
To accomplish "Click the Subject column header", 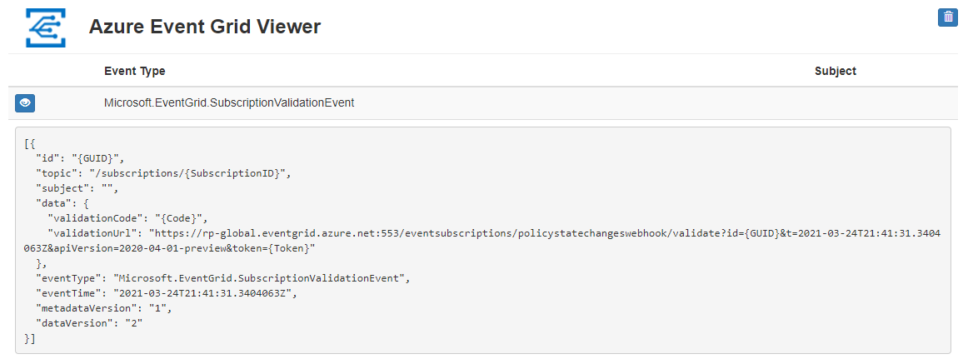I will (835, 71).
